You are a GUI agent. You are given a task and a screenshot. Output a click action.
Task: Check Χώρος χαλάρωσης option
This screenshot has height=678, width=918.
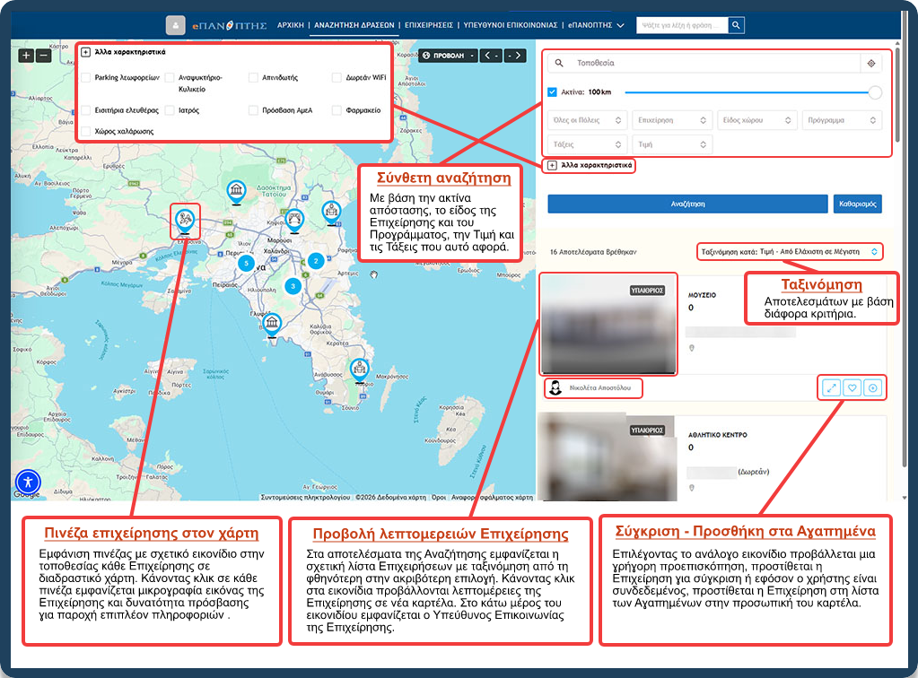click(86, 131)
